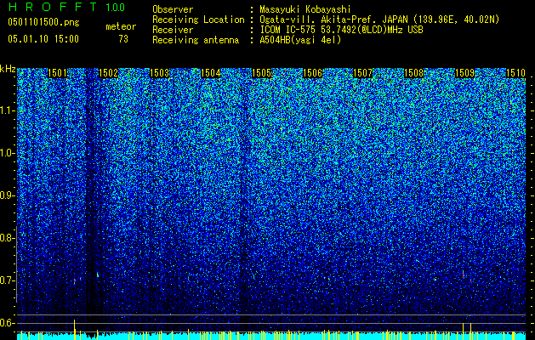
Task: Click the HROFFT 1.0.0 title text
Action: click(66, 7)
